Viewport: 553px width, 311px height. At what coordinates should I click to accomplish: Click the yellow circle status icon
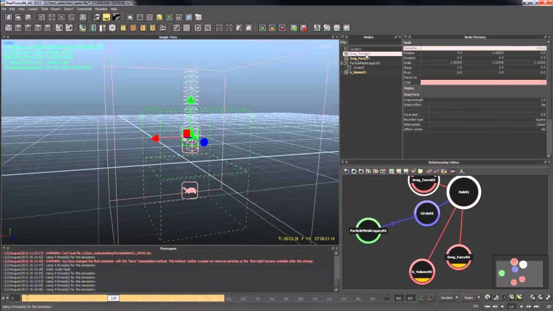(x=272, y=28)
